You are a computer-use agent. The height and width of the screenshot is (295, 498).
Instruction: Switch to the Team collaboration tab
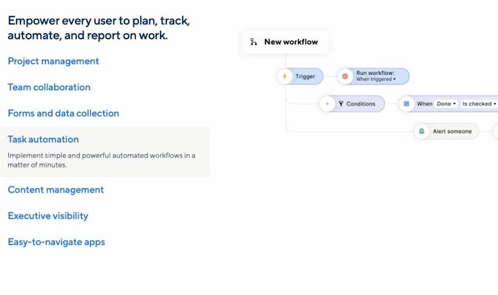pyautogui.click(x=49, y=87)
